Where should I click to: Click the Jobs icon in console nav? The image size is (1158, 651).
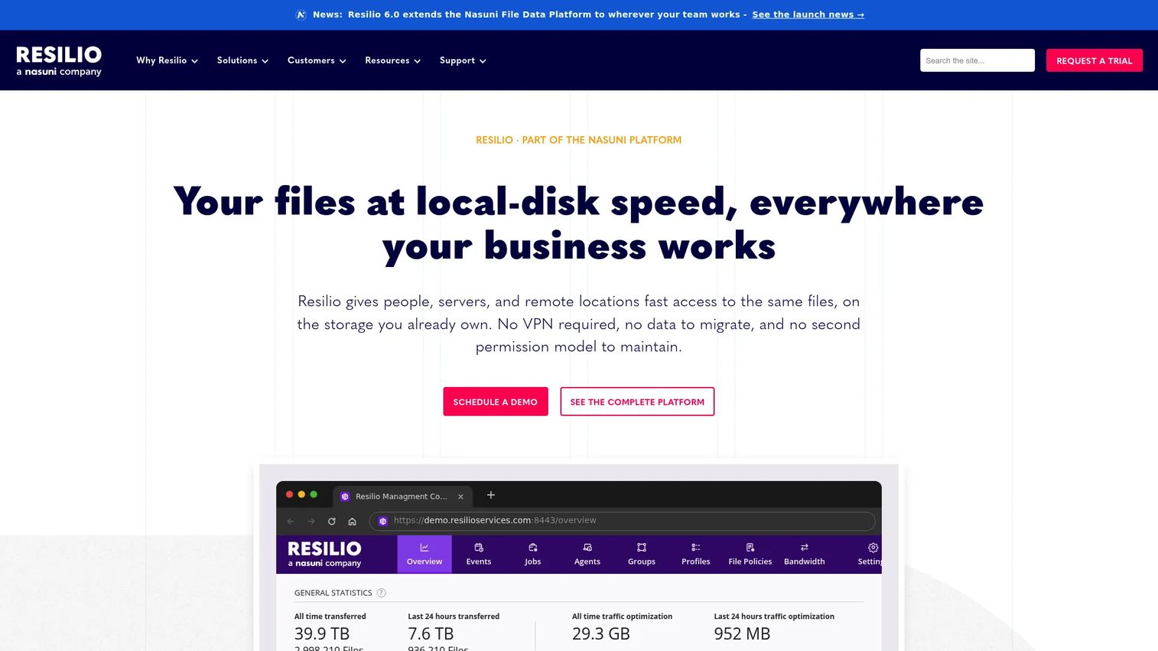(533, 548)
